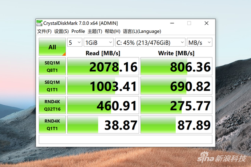Maximize the CrystalDiskMark window
Image resolution: width=251 pixels, height=167 pixels.
point(189,23)
